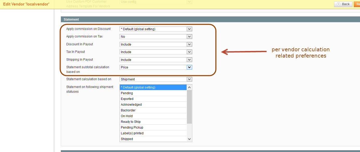This screenshot has width=360, height=152.
Task: Select Pending Pickup status
Action: point(153,128)
